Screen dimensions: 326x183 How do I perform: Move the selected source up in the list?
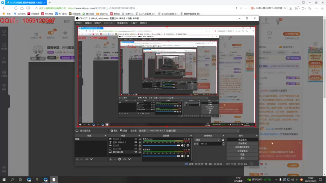(125, 159)
